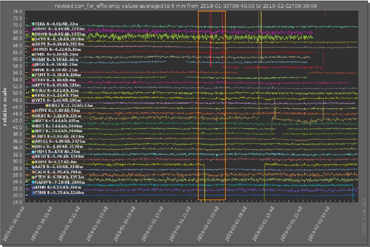Click the 74.0 y-axis tick value
This screenshot has height=247, width=370.
tap(18, 11)
